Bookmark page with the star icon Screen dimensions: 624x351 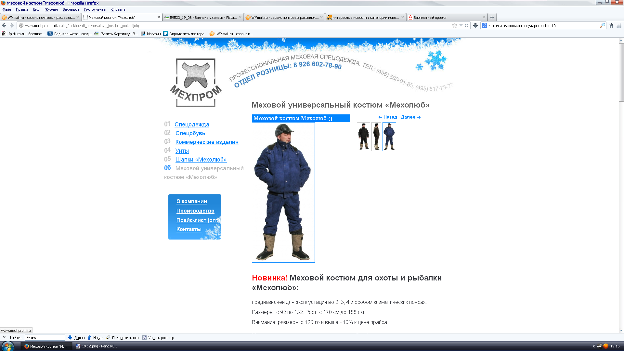(x=454, y=25)
